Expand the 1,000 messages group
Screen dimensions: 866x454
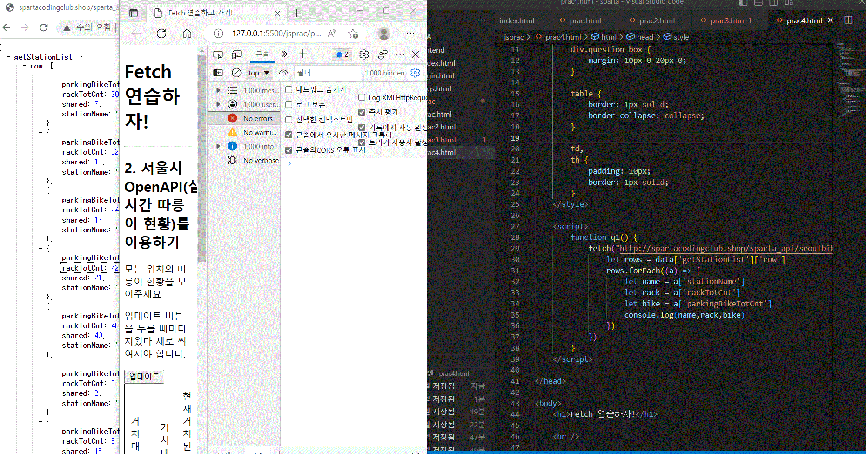coord(218,90)
